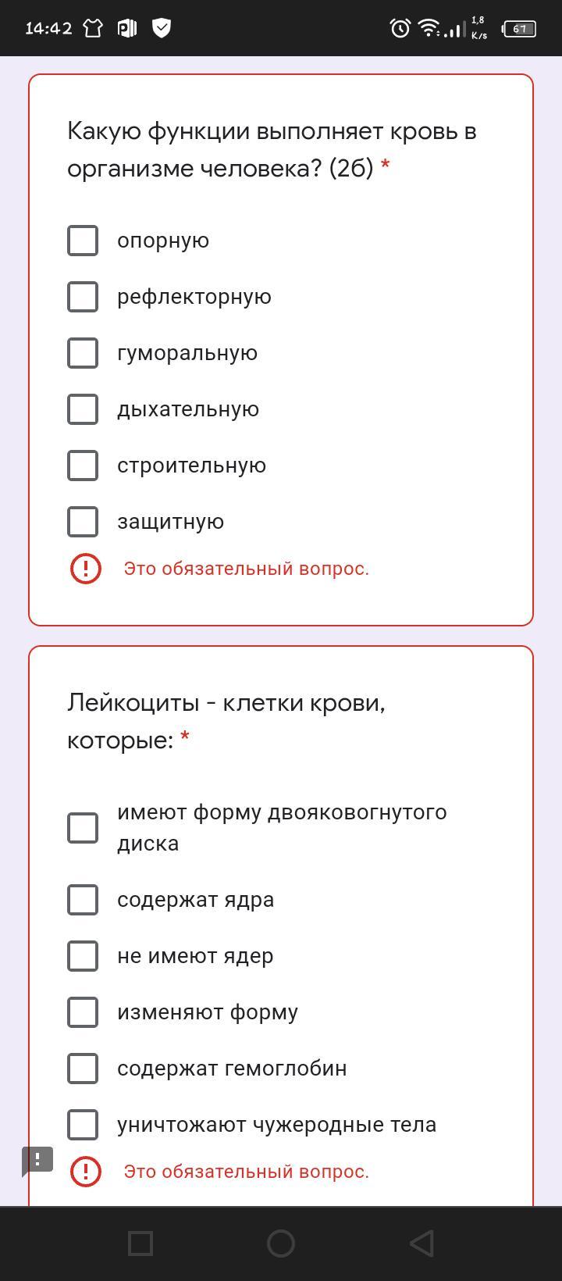Tick the "содержат гемоглобин" checkbox
This screenshot has height=1281, width=562.
click(83, 1069)
